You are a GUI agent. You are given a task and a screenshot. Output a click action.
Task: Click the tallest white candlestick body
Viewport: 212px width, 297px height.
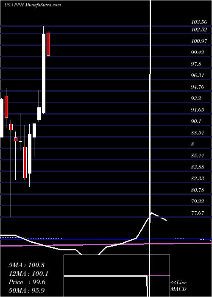[44, 74]
